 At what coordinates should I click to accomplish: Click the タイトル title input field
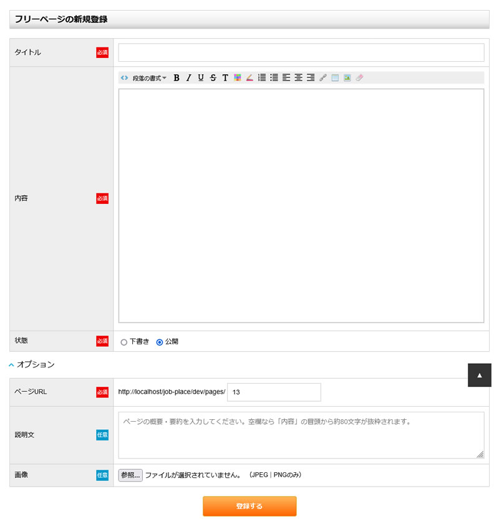point(301,53)
